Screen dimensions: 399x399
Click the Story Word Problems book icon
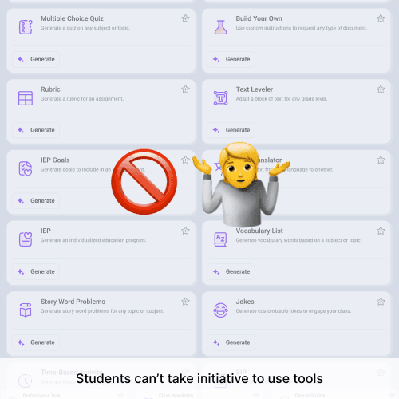coord(26,310)
